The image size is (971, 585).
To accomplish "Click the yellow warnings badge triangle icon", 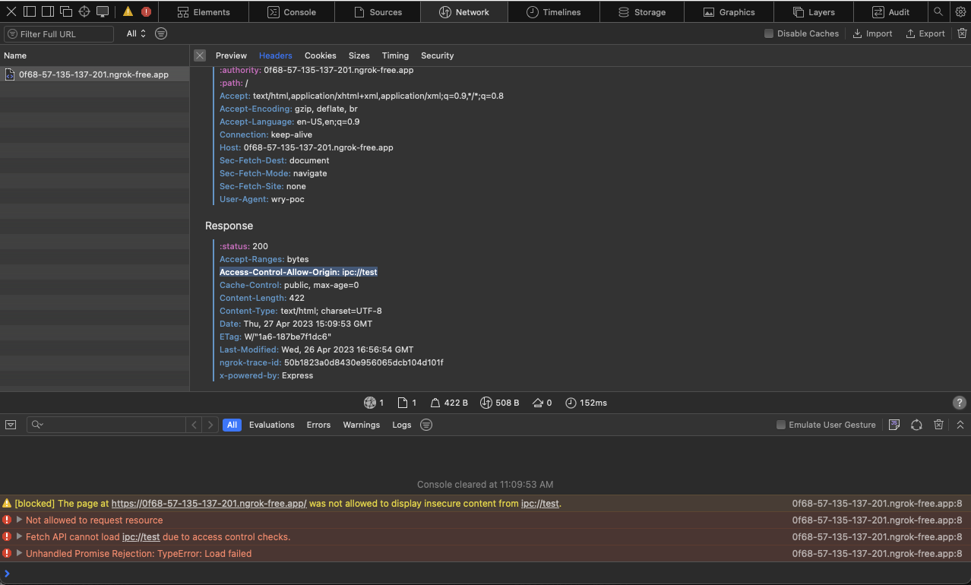I will pos(128,11).
